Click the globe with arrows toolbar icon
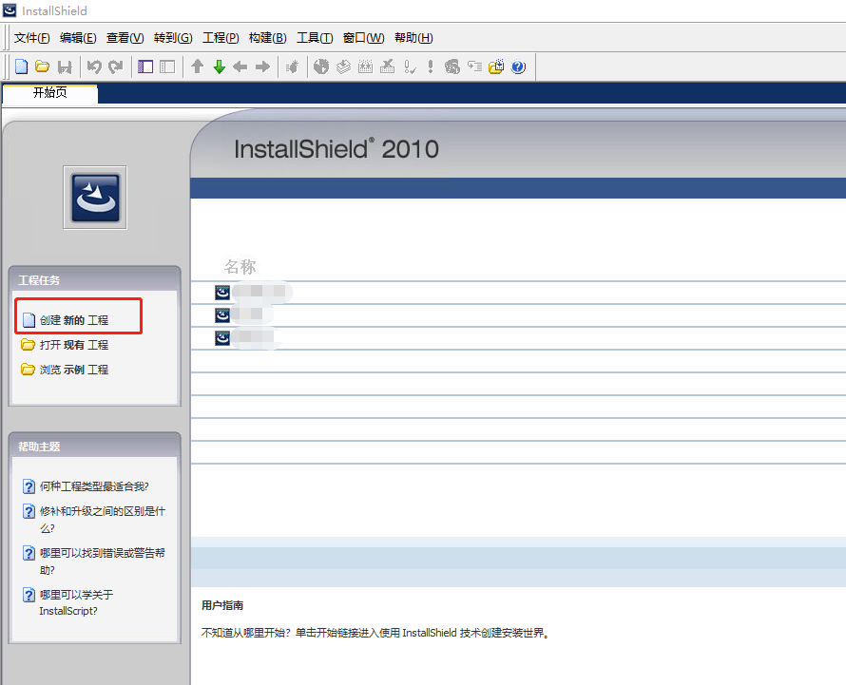 click(452, 67)
